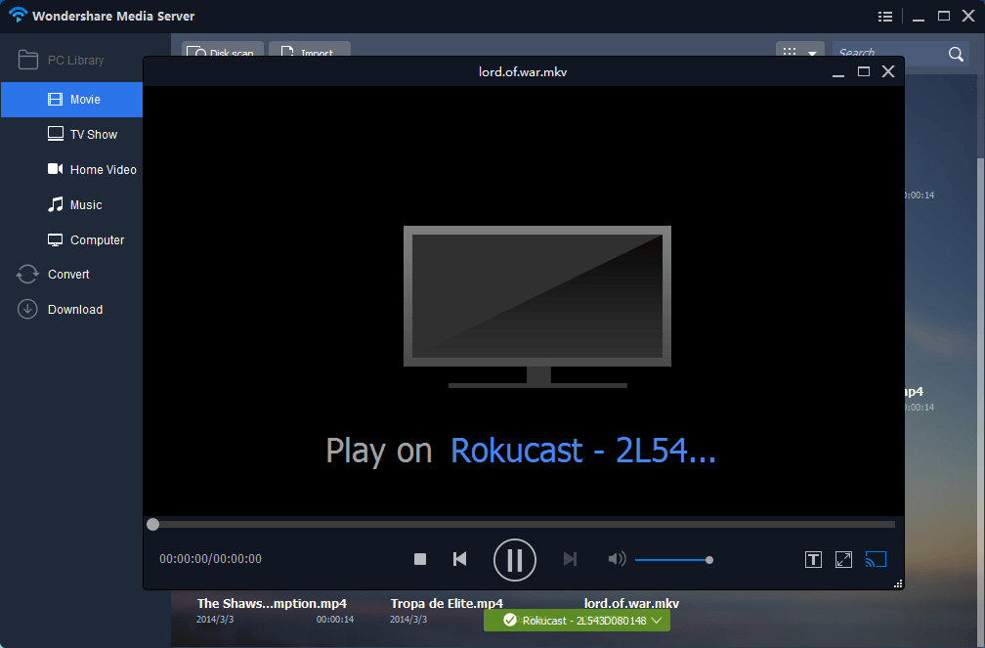Pause the video playback
985x648 pixels.
pos(514,560)
